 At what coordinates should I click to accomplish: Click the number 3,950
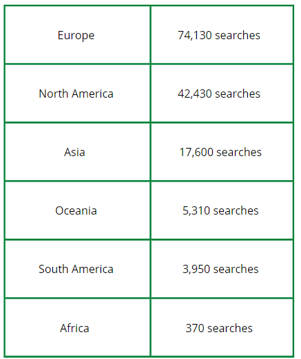[x=196, y=269]
